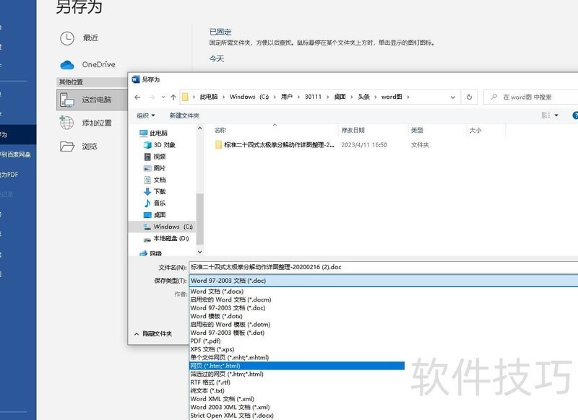The height and width of the screenshot is (420, 578).
Task: Go back with dialog back arrow
Action: (x=137, y=97)
